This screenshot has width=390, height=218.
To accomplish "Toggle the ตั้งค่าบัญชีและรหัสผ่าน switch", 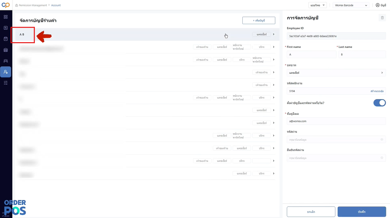I will (x=380, y=103).
